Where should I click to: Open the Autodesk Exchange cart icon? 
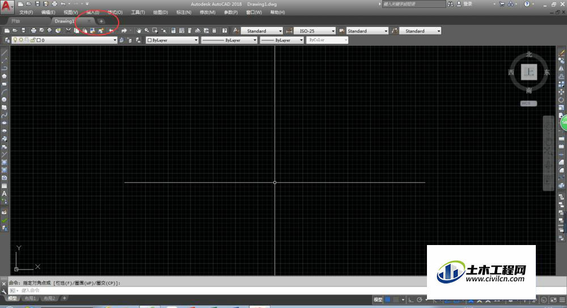tap(502, 4)
